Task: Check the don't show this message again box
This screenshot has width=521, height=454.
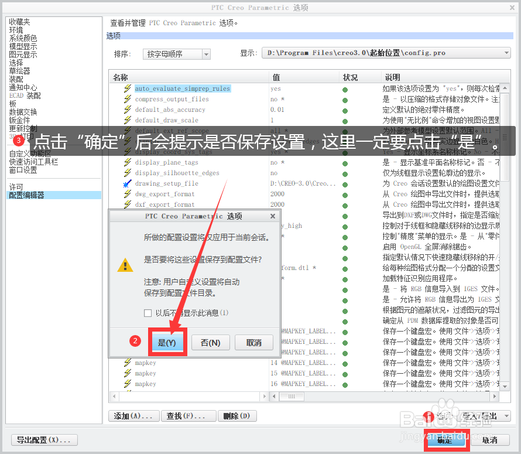Action: (x=148, y=313)
